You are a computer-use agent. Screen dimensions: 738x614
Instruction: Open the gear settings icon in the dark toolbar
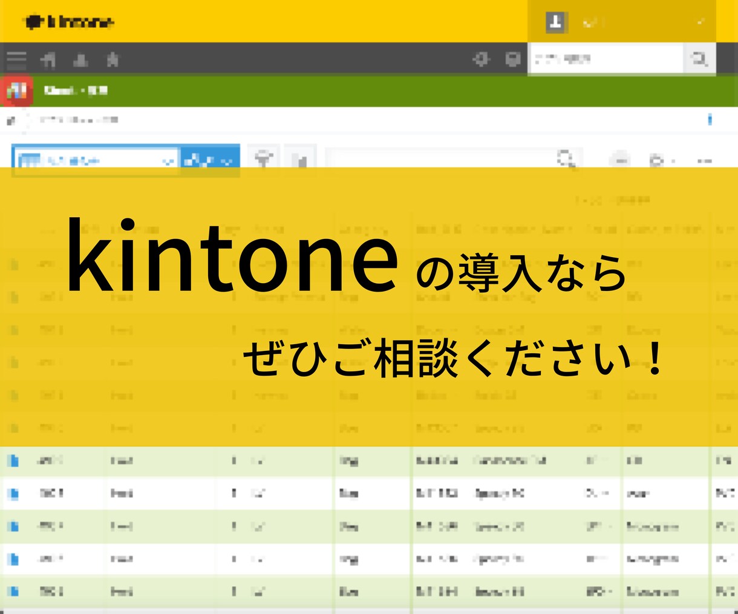coord(481,59)
